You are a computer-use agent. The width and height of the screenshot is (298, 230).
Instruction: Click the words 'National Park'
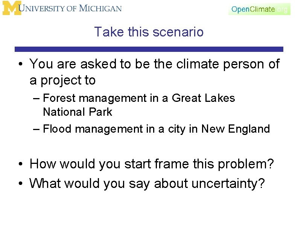pyautogui.click(x=78, y=112)
